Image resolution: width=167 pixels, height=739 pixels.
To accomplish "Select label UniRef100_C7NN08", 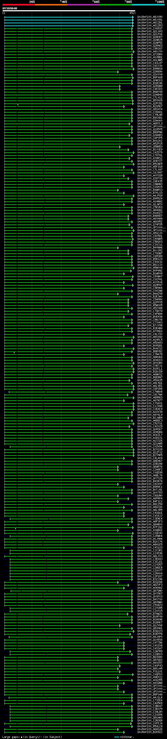I will pyautogui.click(x=150, y=392).
